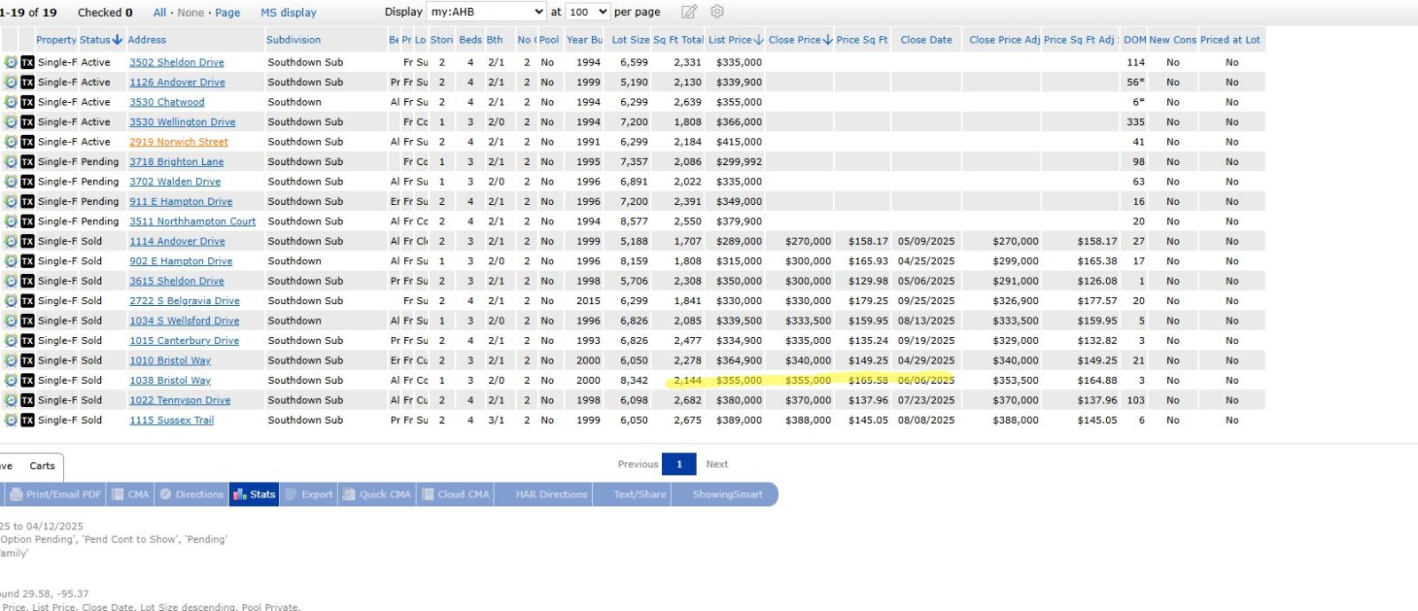The width and height of the screenshot is (1418, 611).
Task: Click the green refresh icon for 1126 Andover Drive
Action: point(11,82)
